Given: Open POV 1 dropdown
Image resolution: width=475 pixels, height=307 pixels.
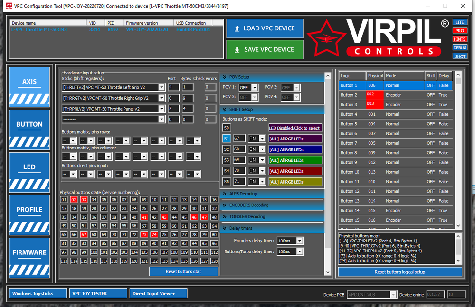Looking at the screenshot, I should pos(255,88).
